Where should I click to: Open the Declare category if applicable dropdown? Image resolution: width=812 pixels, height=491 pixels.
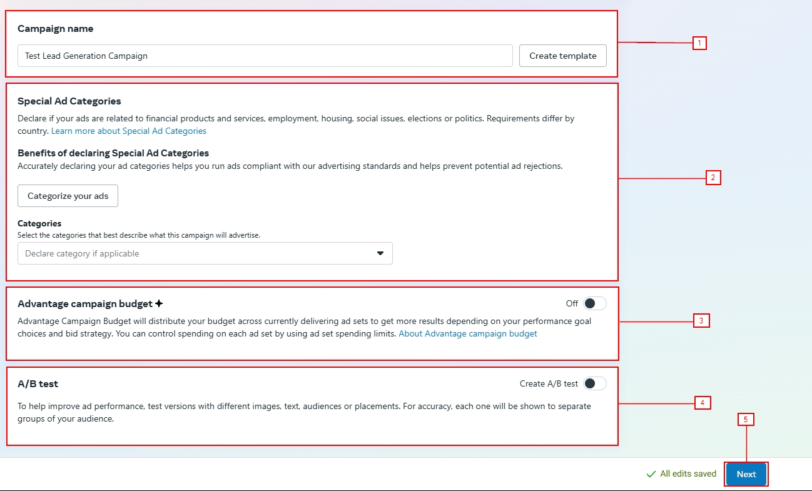205,253
